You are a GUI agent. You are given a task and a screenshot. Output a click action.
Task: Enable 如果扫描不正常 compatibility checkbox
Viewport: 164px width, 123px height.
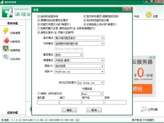click(39, 28)
